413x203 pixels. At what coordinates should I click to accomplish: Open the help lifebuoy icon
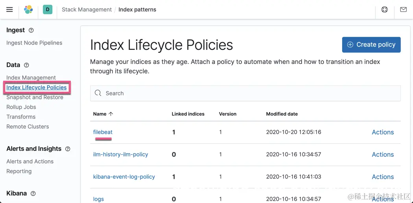pos(385,9)
